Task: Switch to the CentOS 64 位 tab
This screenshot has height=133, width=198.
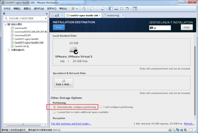Action: point(113,15)
